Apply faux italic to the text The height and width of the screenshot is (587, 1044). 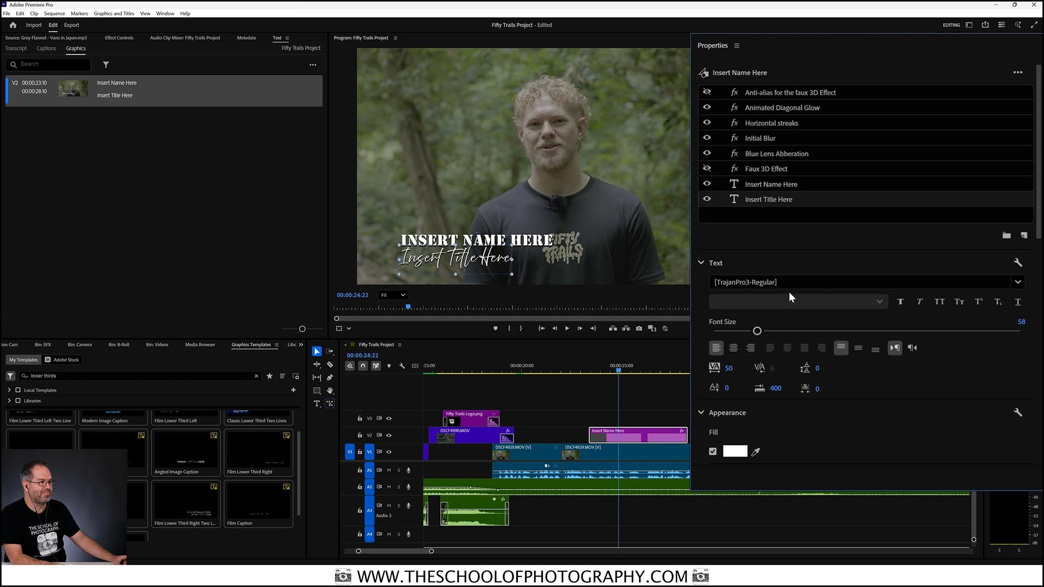[x=919, y=302]
